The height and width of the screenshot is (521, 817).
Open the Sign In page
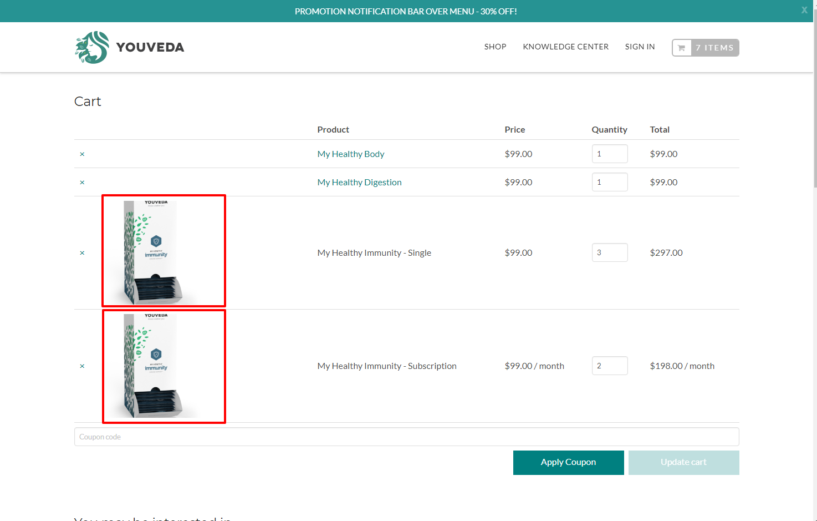click(640, 47)
